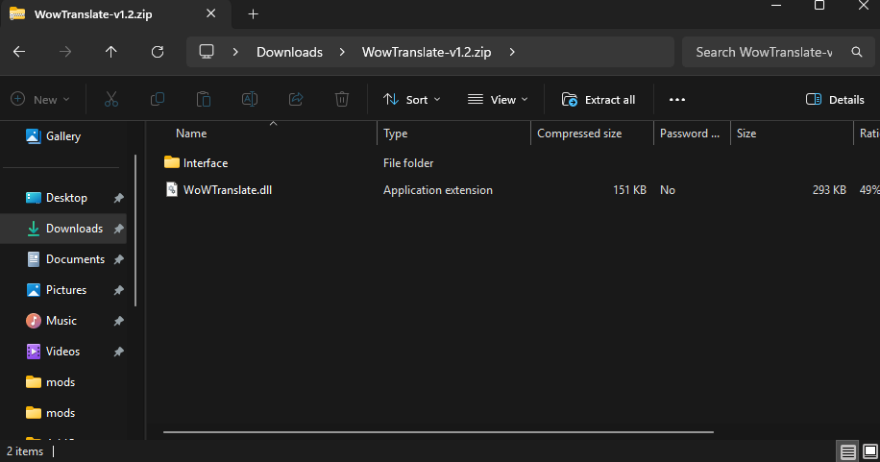Screen dimensions: 880x462
Task: Expand chevron after Downloads in address bar
Action: (342, 52)
